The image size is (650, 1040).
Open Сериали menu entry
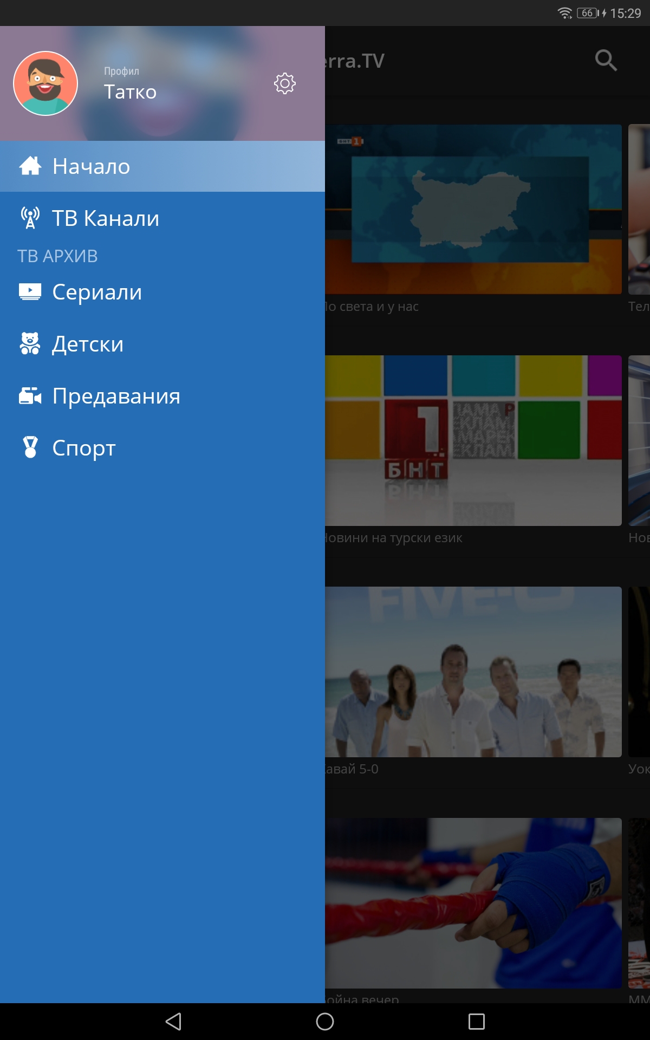pos(162,292)
